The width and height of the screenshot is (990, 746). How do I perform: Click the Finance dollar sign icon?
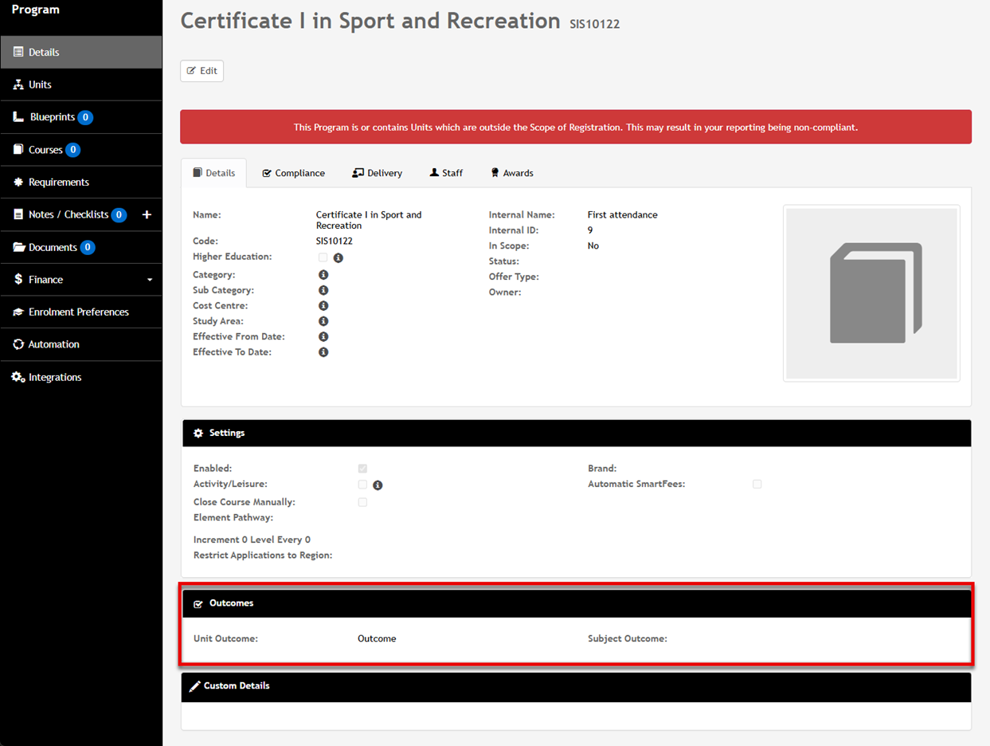click(x=18, y=280)
